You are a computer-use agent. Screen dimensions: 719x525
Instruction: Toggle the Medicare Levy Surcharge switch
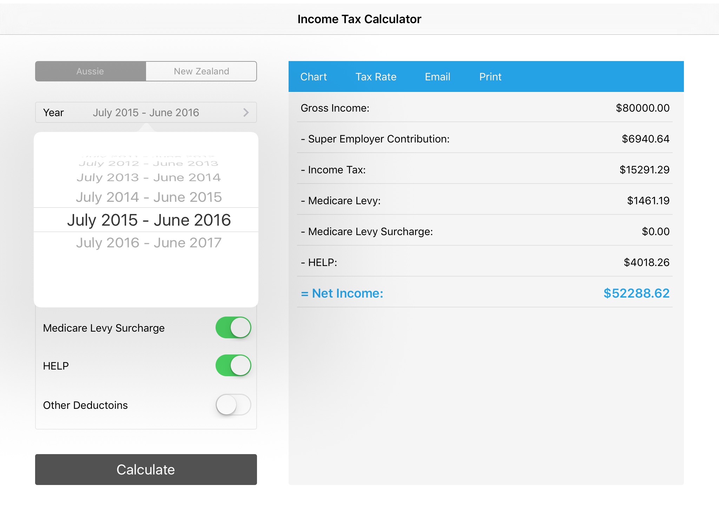pos(233,327)
